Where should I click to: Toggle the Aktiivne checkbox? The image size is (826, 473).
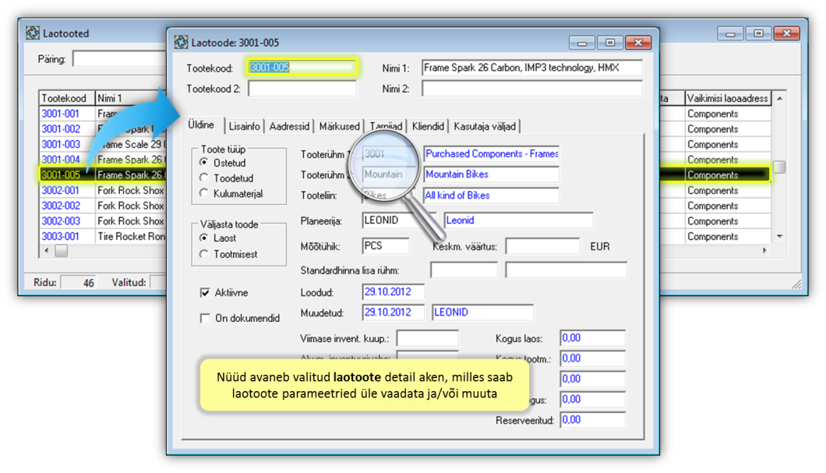205,292
